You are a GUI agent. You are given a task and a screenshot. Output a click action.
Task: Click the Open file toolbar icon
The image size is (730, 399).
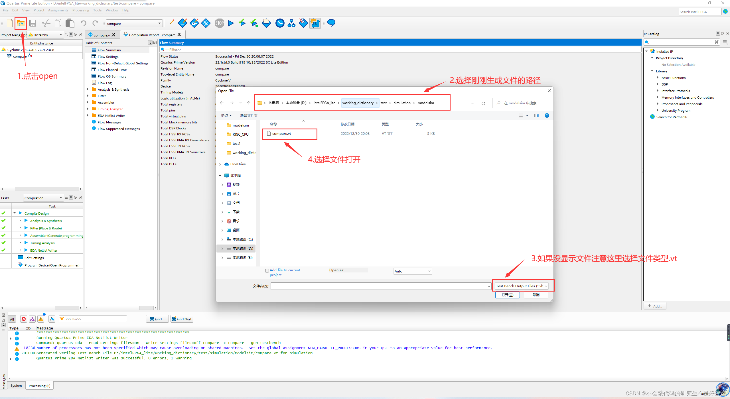point(21,23)
